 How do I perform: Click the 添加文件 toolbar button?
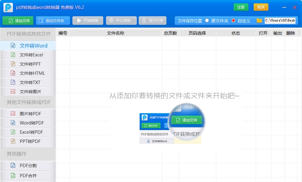coord(18,20)
